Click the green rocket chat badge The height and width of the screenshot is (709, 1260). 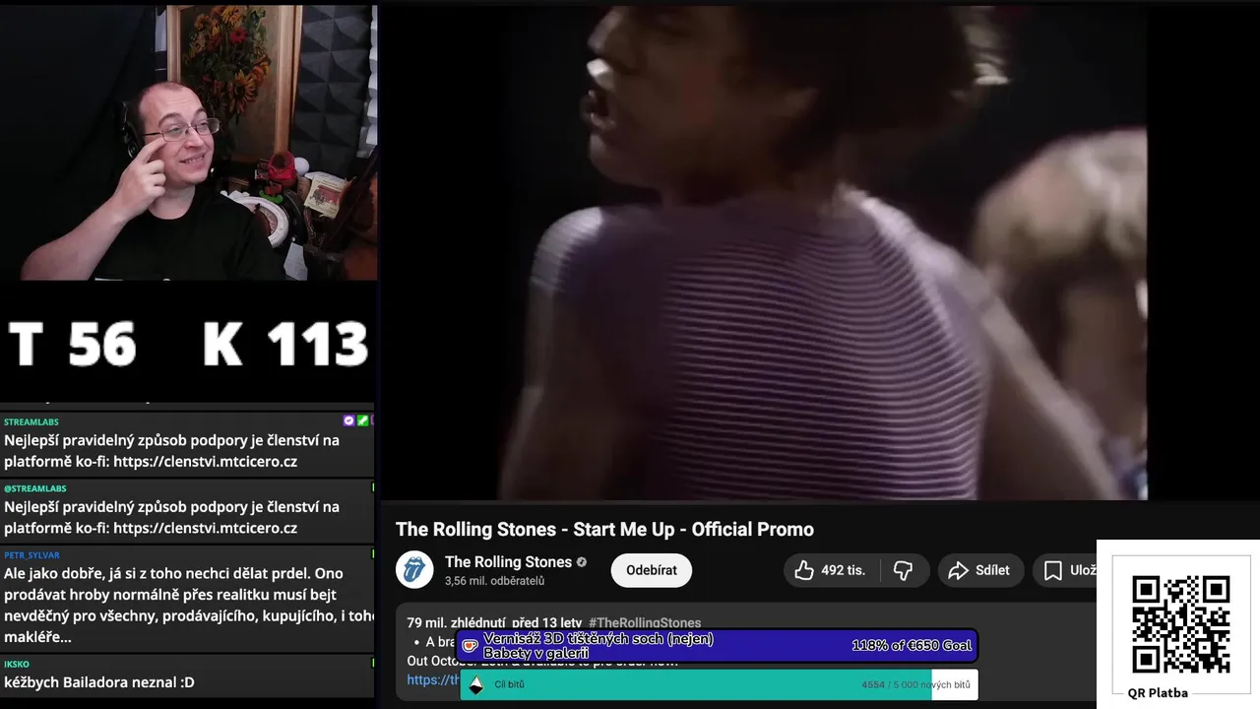[x=362, y=420]
